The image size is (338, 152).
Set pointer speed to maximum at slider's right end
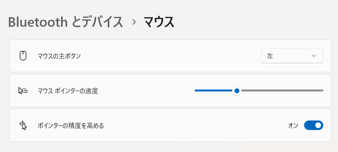[322, 90]
